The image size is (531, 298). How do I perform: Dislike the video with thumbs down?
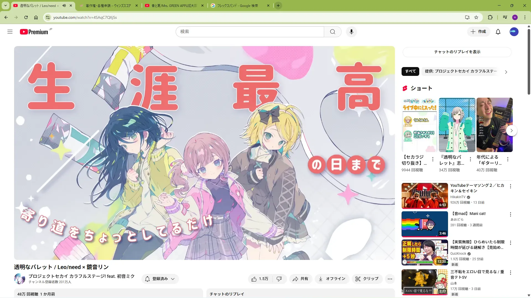click(279, 279)
